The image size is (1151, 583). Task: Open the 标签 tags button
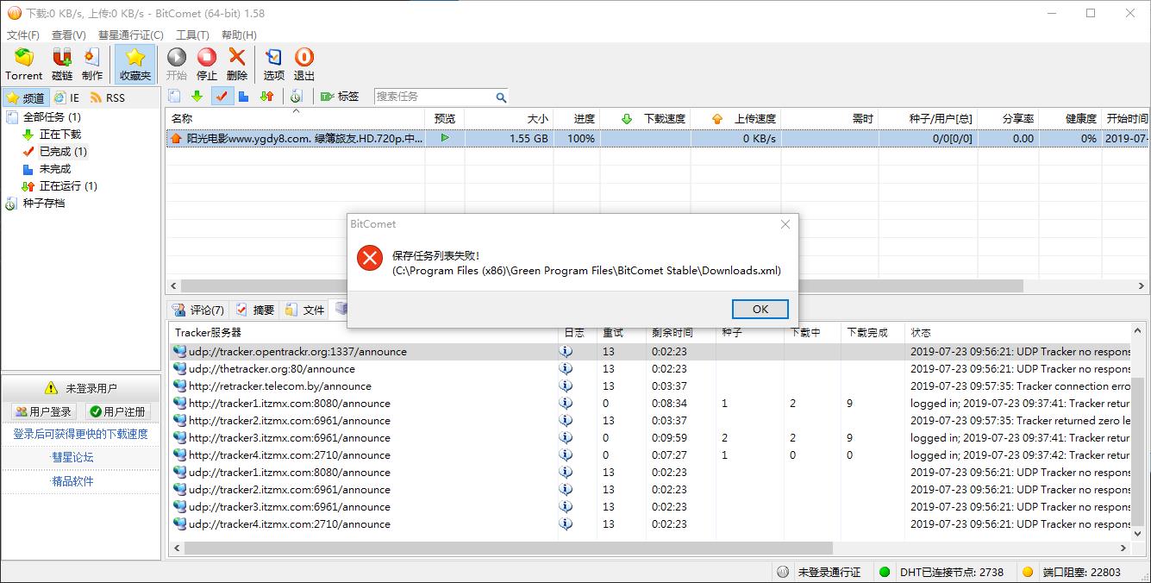tap(340, 97)
